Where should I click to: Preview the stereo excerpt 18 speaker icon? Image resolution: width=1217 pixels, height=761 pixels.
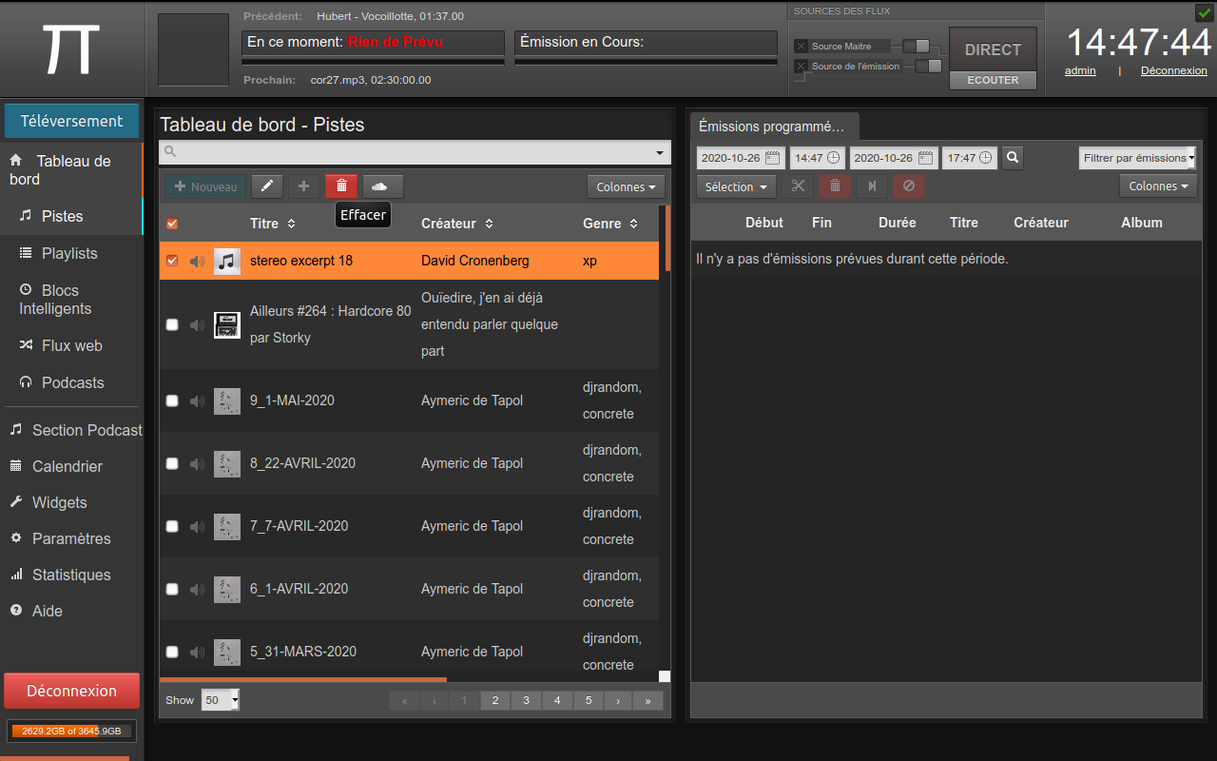point(197,261)
